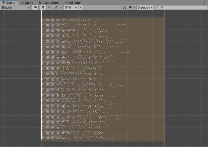Image resolution: width=208 pixels, height=147 pixels.
Task: Toggle scene effects (skybox, fog) icon
Action: [x=56, y=8]
